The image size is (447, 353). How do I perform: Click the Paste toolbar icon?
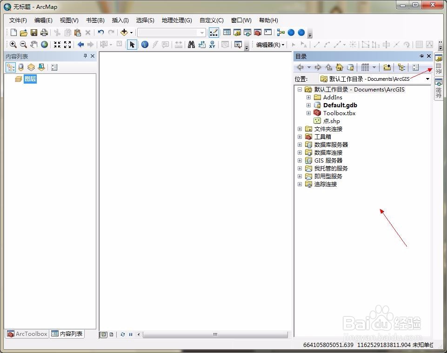(78, 33)
